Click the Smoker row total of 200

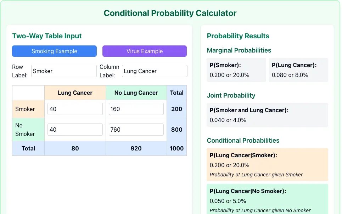(x=177, y=109)
